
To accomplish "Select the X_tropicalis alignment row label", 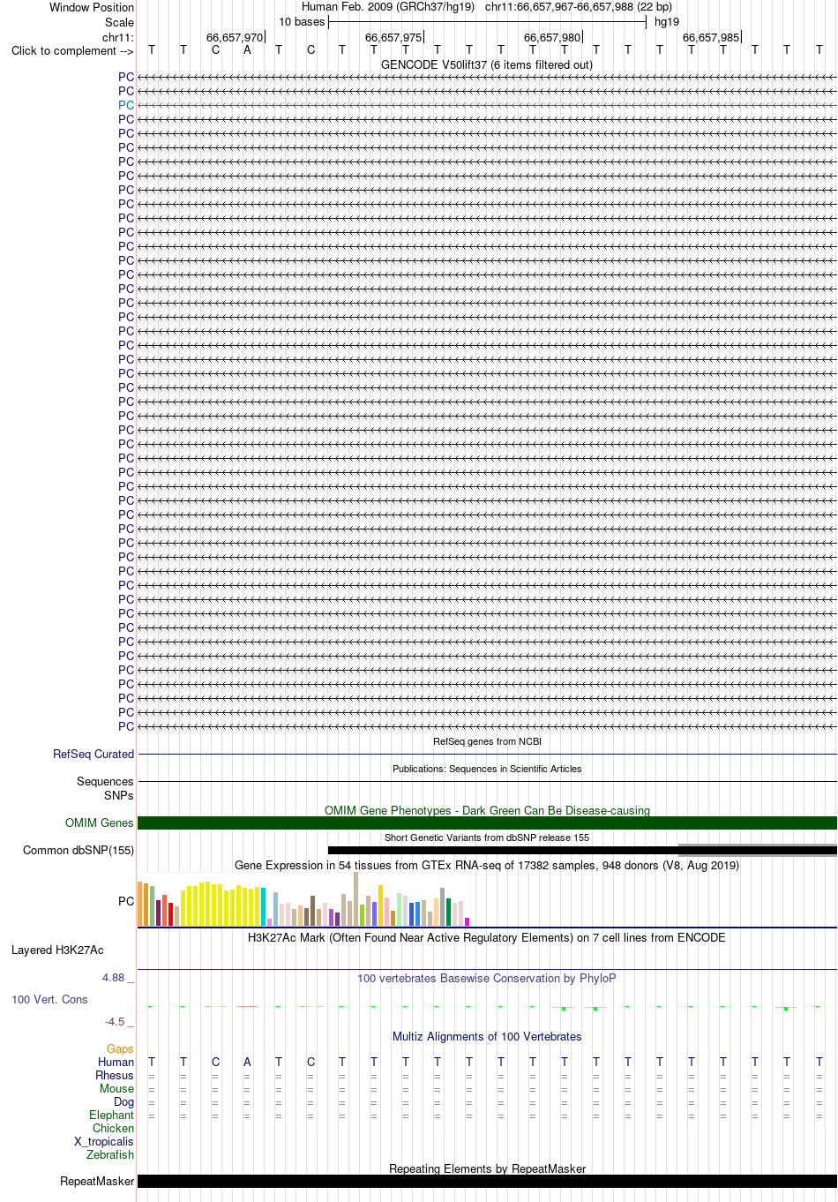I will [104, 1141].
